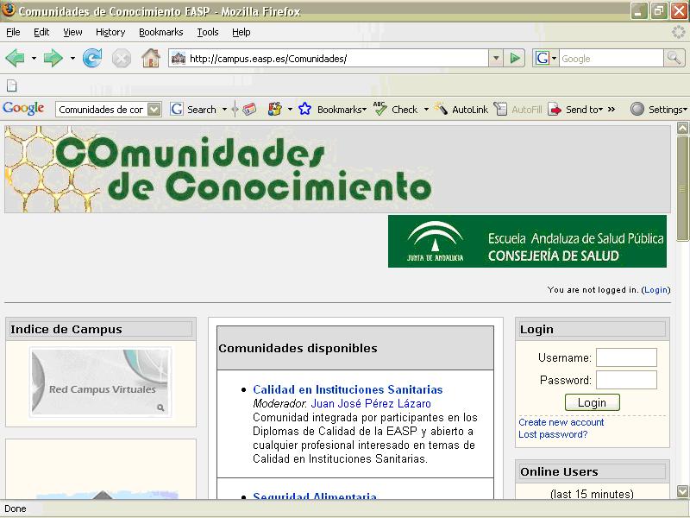This screenshot has width=690, height=518.
Task: Click the search magnifier icon in search box
Action: click(674, 59)
